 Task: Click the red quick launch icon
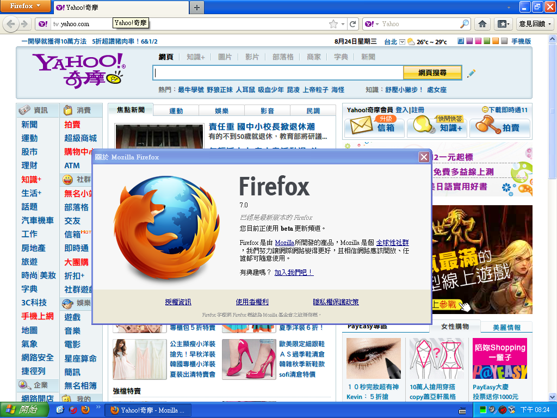coord(73,410)
